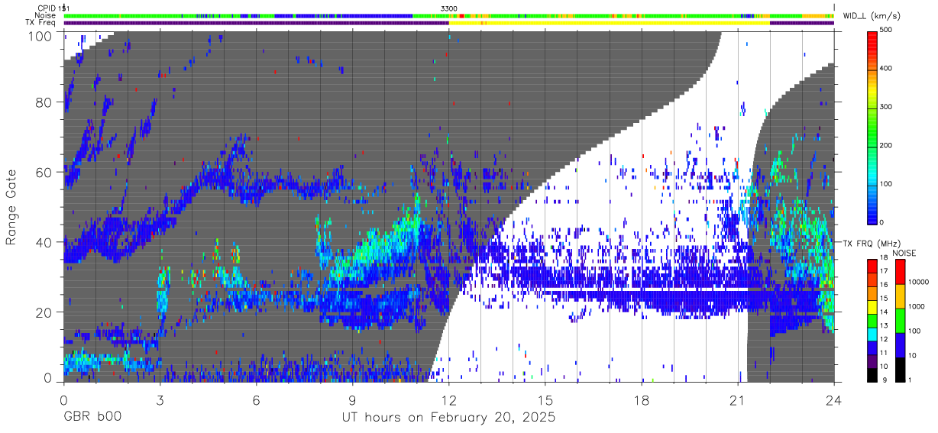Screen dimensions: 938x433
Task: Click the '16' tick on TX frequency legend
Action: coord(884,285)
